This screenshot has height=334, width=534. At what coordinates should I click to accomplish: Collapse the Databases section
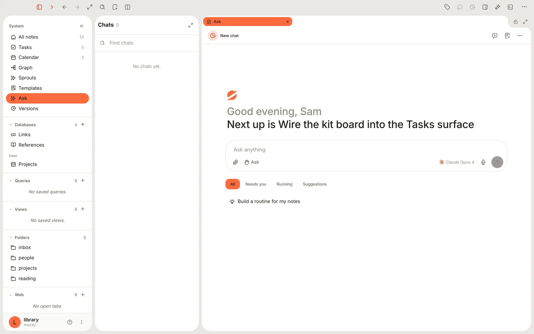point(11,125)
